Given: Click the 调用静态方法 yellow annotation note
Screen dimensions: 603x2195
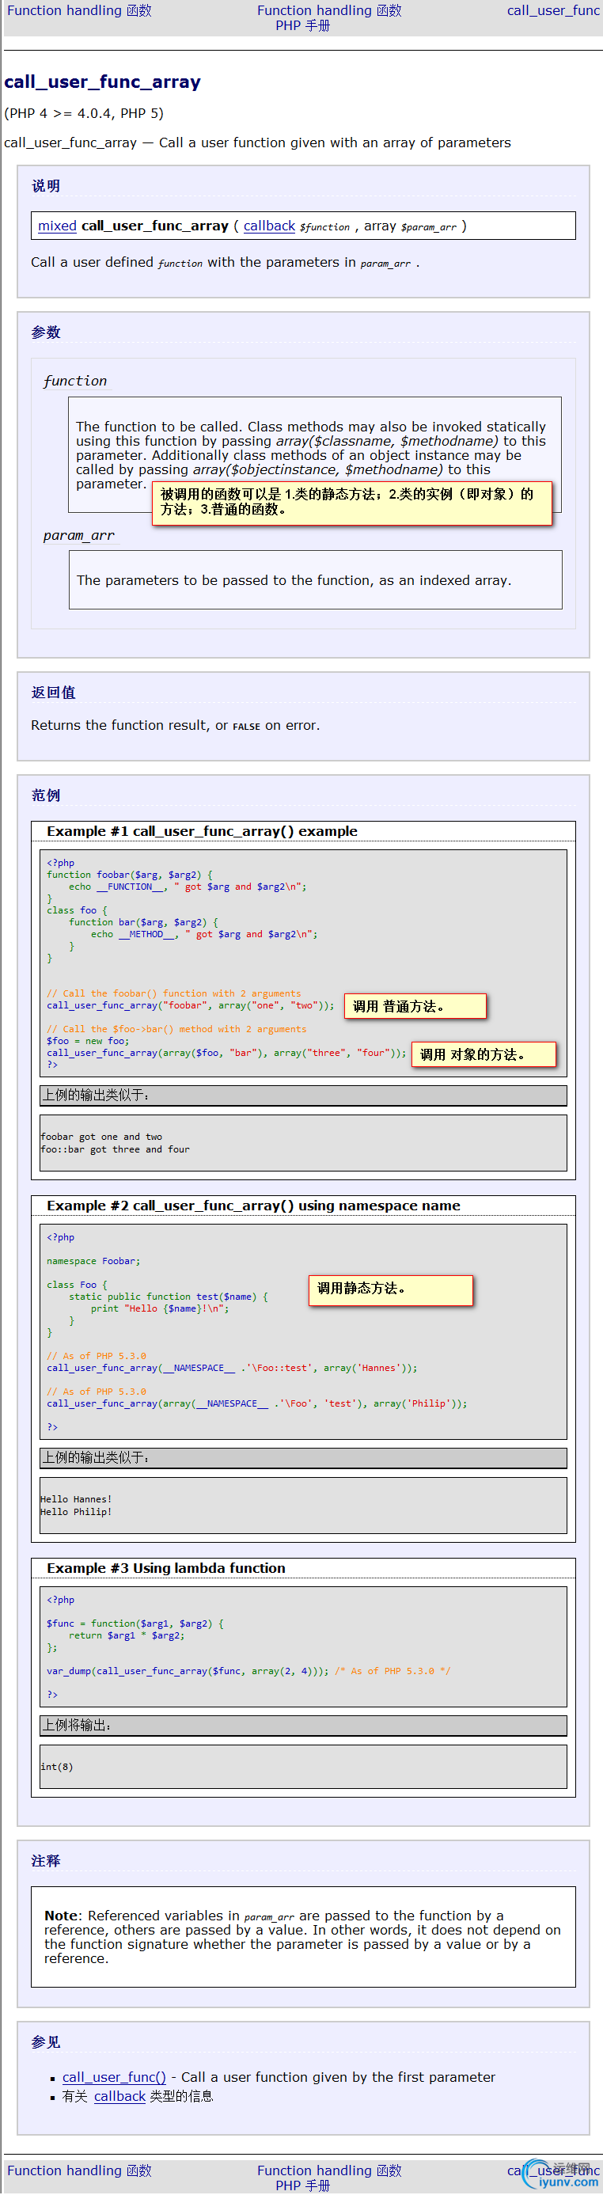Looking at the screenshot, I should (x=390, y=1290).
